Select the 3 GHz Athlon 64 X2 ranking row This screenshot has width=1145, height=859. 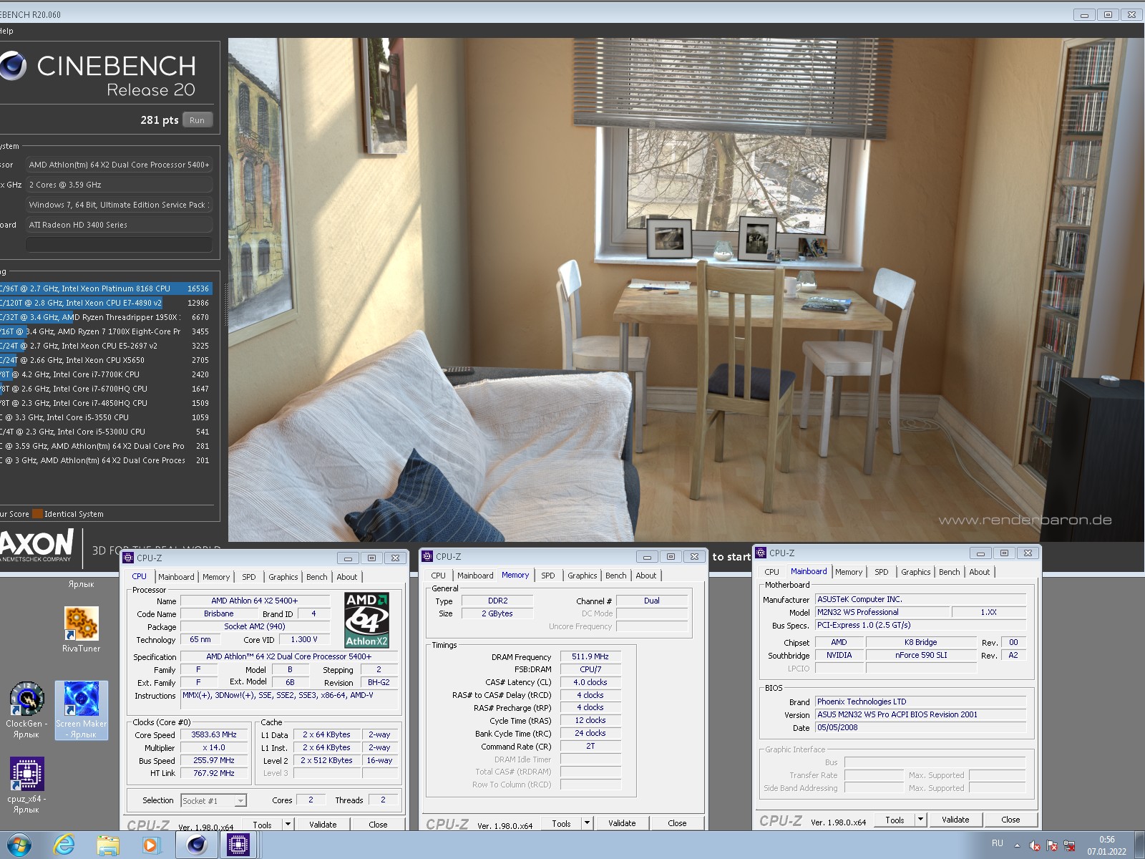tap(106, 460)
